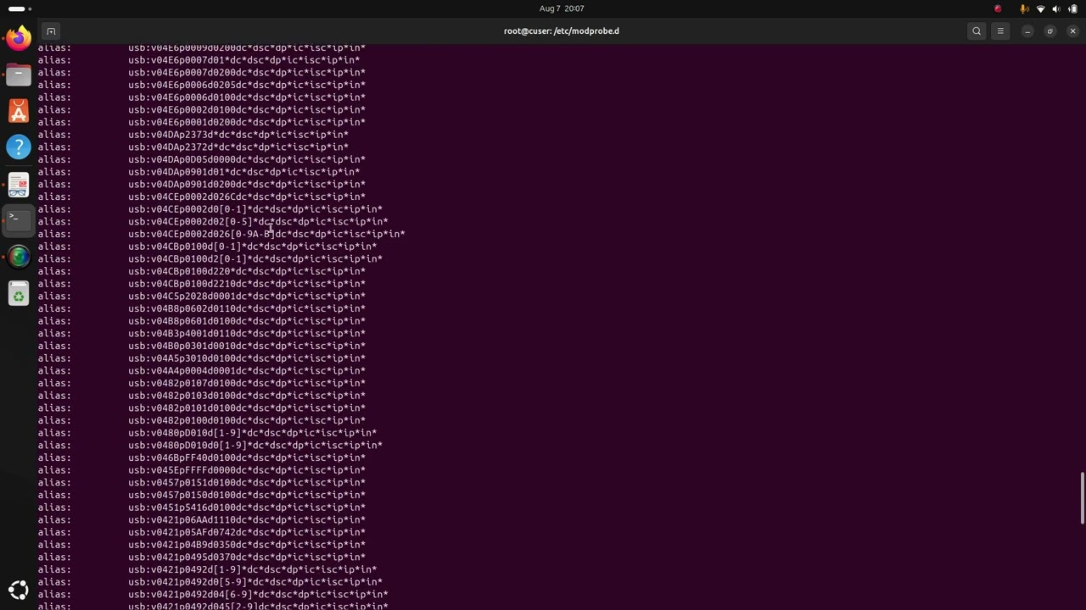
Task: Click the red recording indicator in tray
Action: click(998, 8)
